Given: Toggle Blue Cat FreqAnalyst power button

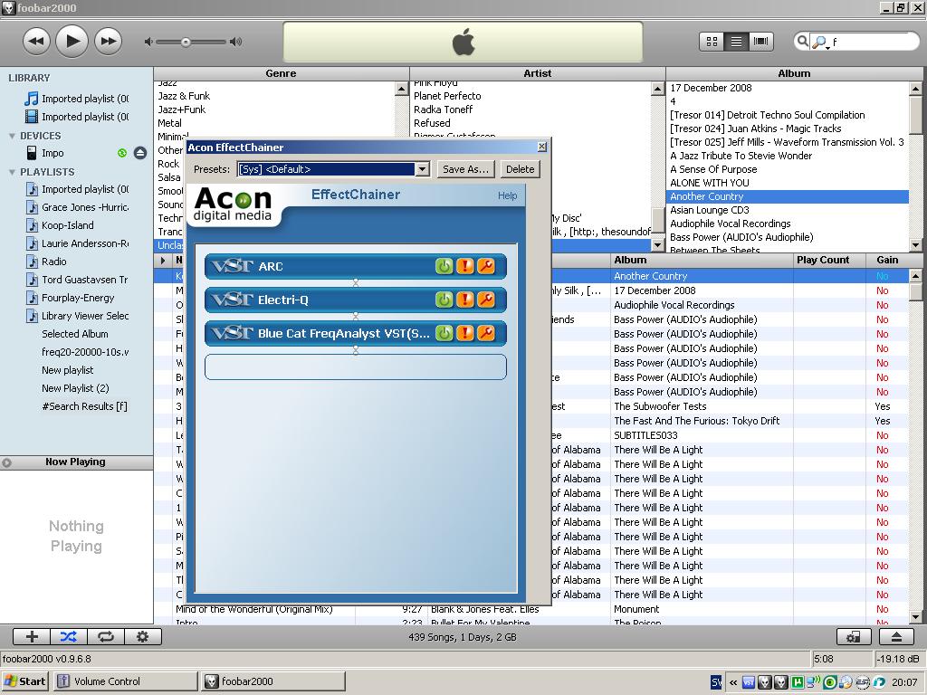Looking at the screenshot, I should pyautogui.click(x=444, y=333).
